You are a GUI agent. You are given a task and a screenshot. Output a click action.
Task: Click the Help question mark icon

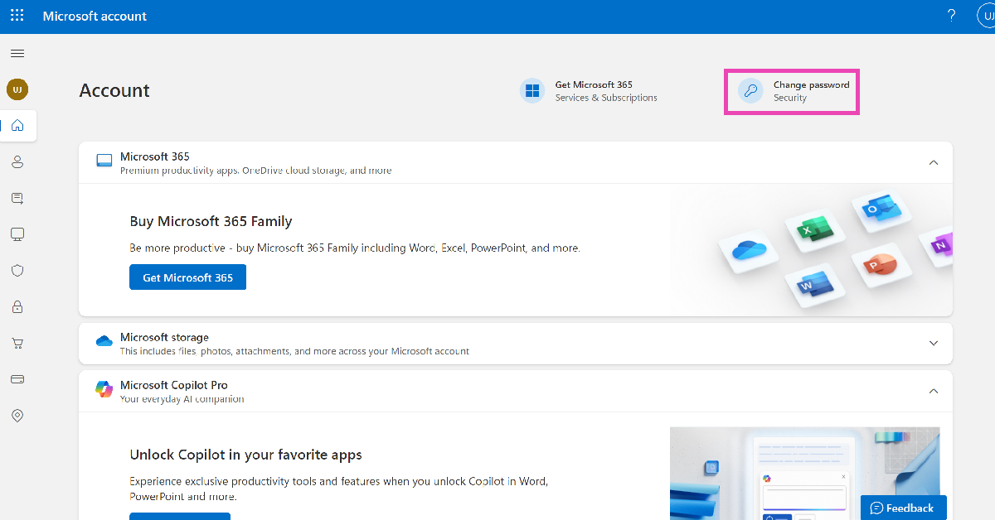tap(951, 16)
